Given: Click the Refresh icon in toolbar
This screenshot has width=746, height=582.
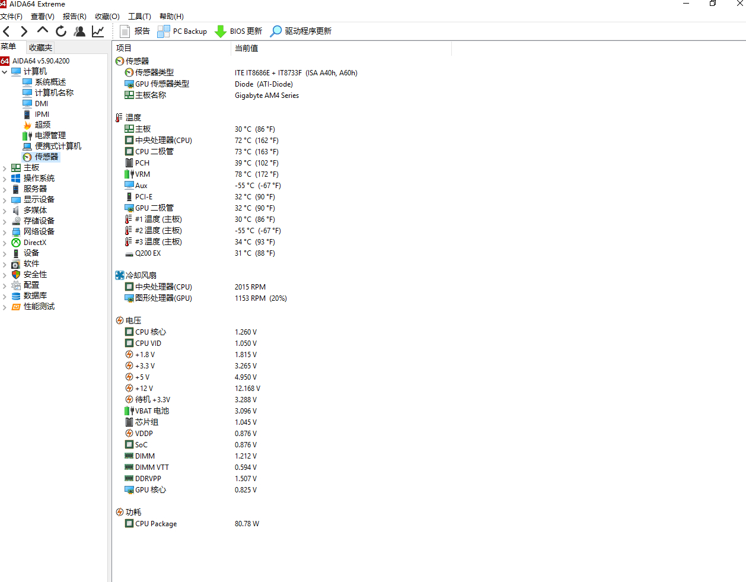Looking at the screenshot, I should pyautogui.click(x=61, y=31).
